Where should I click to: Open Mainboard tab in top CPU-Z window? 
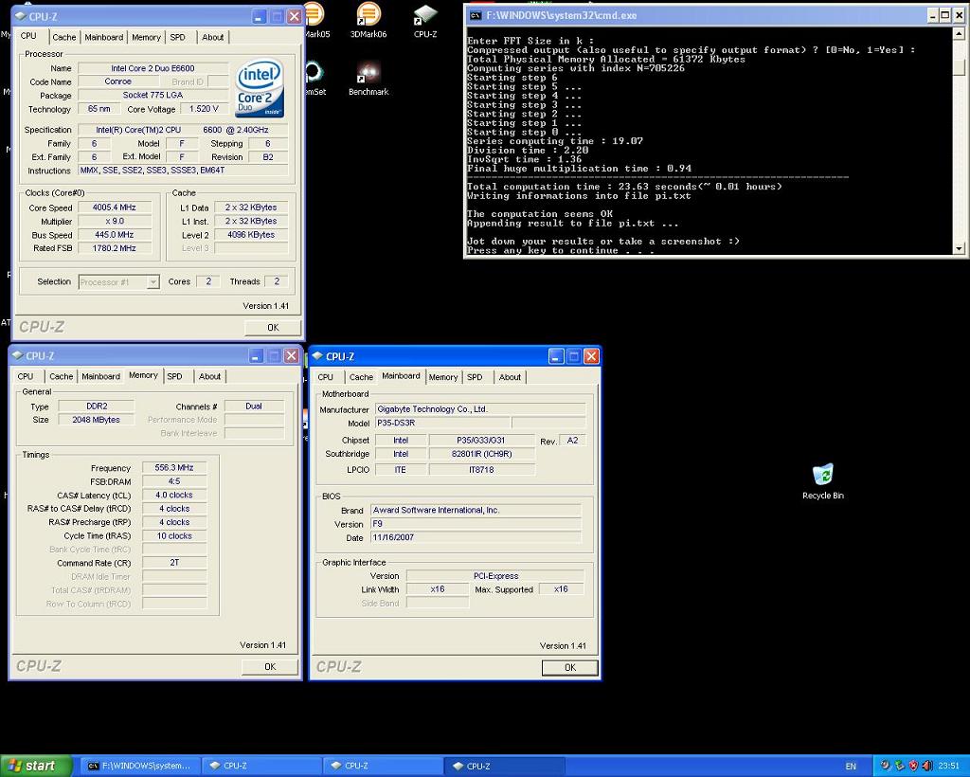coord(104,37)
